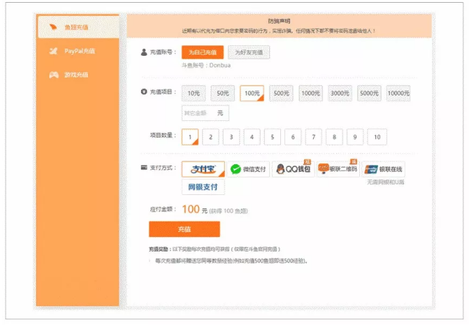Image resolution: width=469 pixels, height=325 pixels.
Task: Select Alipay (支付宝) payment method
Action: click(203, 169)
